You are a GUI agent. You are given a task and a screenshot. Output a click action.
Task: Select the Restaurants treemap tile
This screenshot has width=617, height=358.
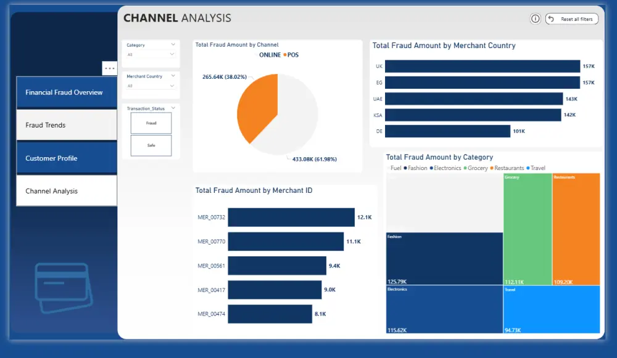coord(576,229)
